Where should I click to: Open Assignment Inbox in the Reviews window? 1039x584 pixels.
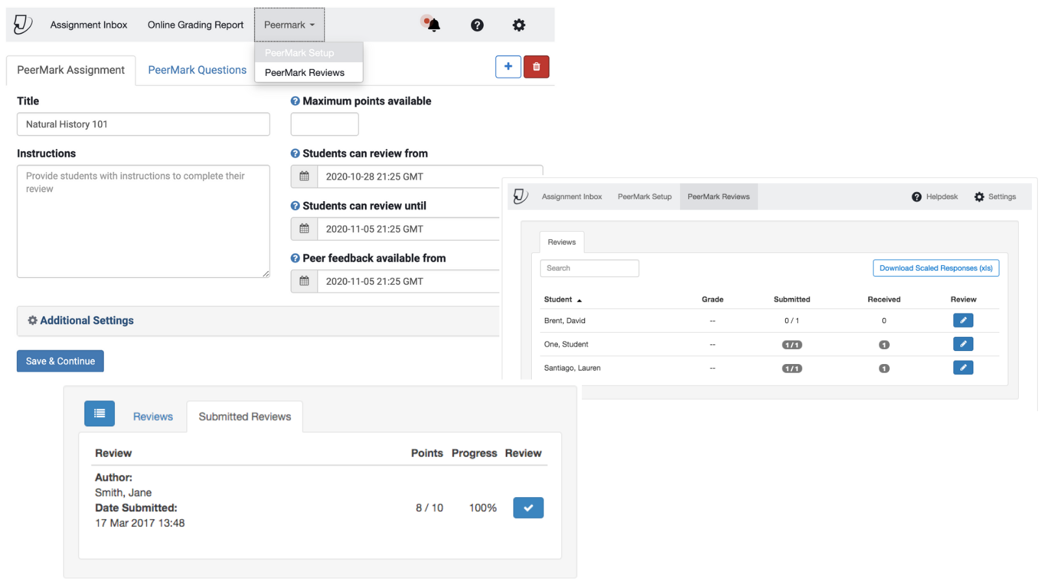[x=572, y=197]
